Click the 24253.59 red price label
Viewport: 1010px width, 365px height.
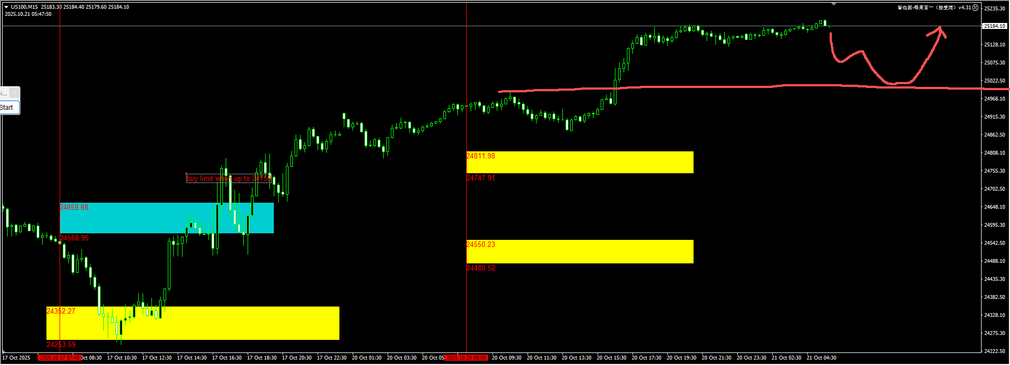click(x=61, y=345)
